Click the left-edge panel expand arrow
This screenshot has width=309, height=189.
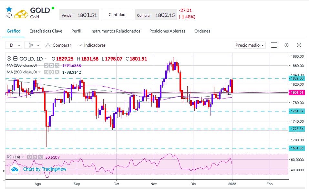tap(4, 171)
